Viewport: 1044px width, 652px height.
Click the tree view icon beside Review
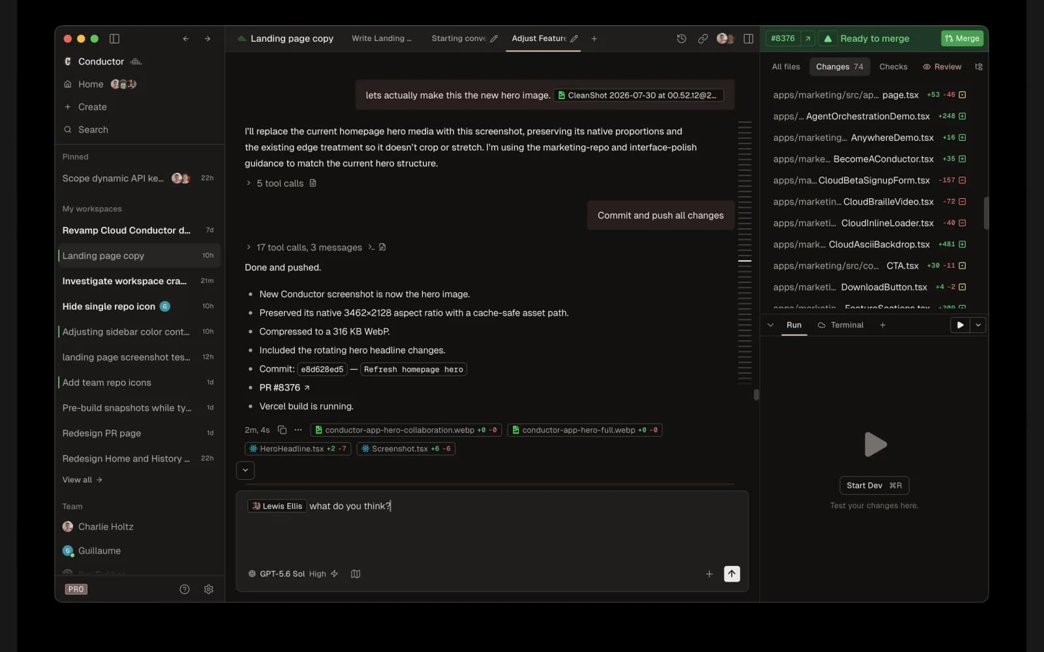[979, 67]
